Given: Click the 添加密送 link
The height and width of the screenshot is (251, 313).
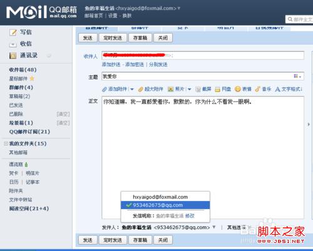Looking at the screenshot, I should tap(135, 64).
